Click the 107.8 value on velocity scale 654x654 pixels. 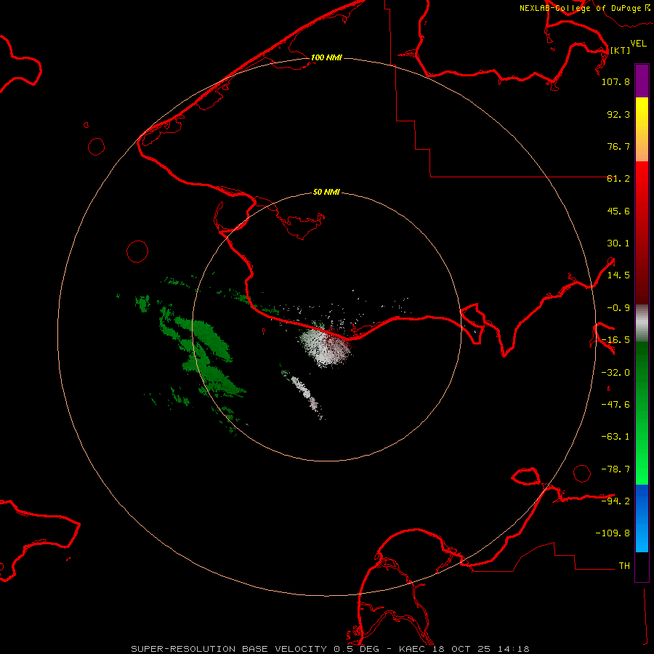(x=615, y=81)
